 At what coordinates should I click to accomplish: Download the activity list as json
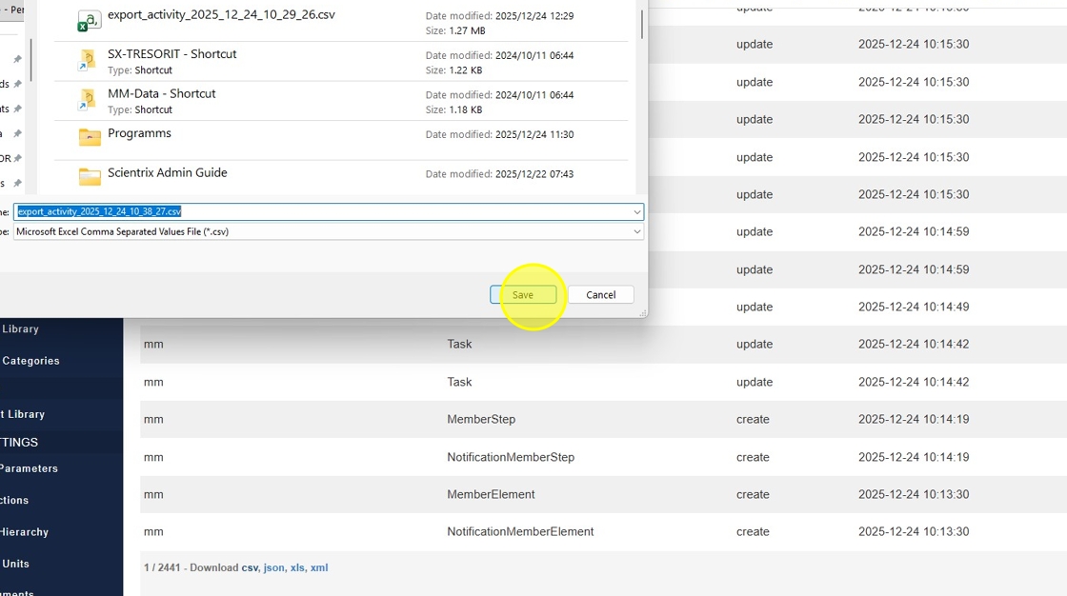[273, 567]
